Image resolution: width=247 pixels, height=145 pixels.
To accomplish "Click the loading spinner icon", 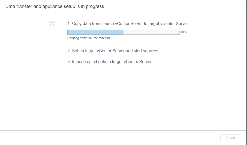I will click(52, 24).
